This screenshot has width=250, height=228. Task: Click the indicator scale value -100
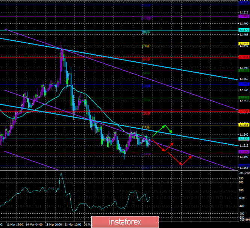pyautogui.click(x=242, y=206)
